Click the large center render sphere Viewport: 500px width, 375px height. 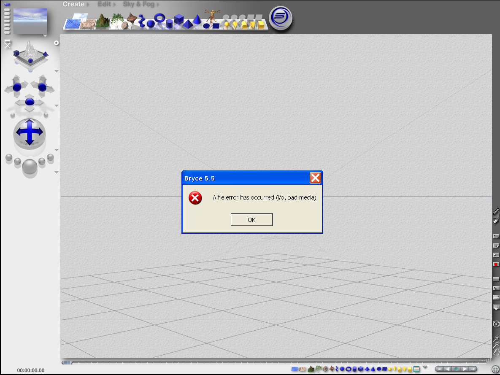pyautogui.click(x=30, y=167)
